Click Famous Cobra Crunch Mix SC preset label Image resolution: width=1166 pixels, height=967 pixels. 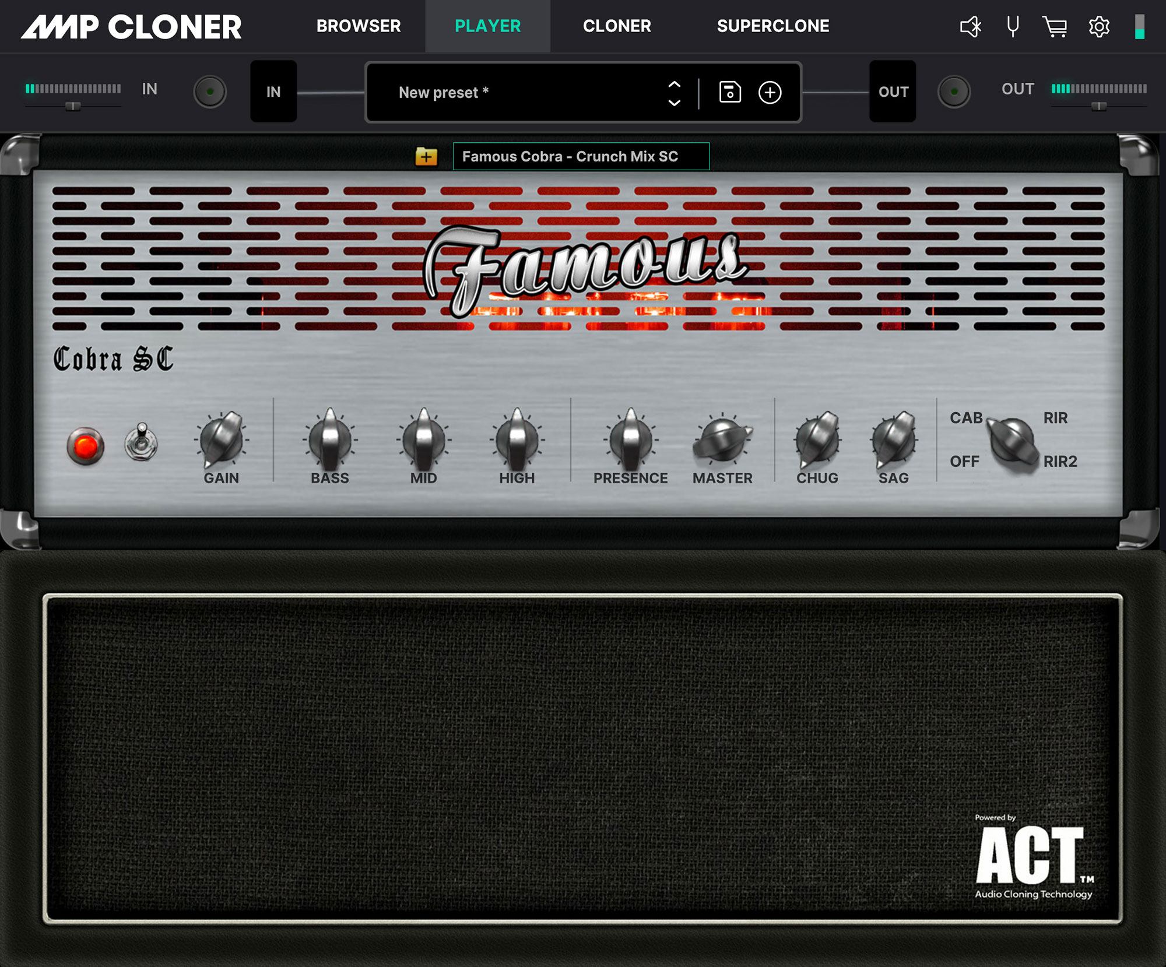point(579,157)
